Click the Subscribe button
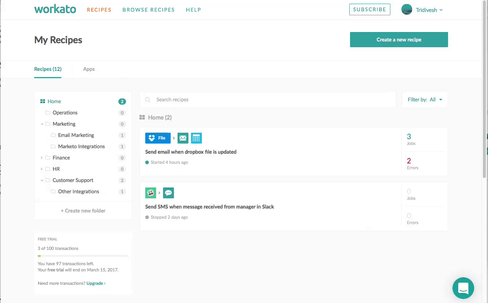Image resolution: width=488 pixels, height=303 pixels. pos(370,9)
